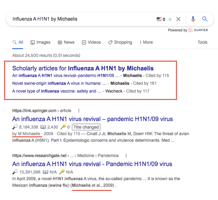The image size is (218, 200).
Task: Open scholarly link 'An influenza A H1N1 virus revival–pandemic'
Action: (x=66, y=76)
